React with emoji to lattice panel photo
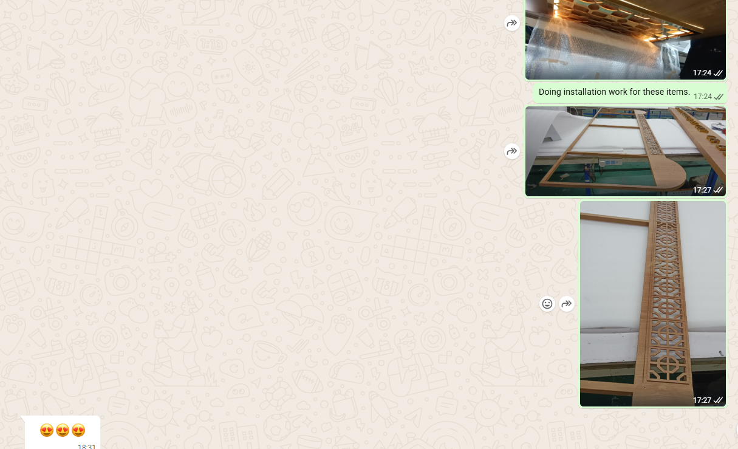The height and width of the screenshot is (449, 738). (x=547, y=304)
